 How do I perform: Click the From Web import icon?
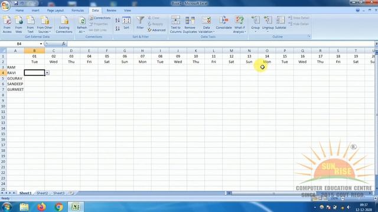(x=18, y=25)
